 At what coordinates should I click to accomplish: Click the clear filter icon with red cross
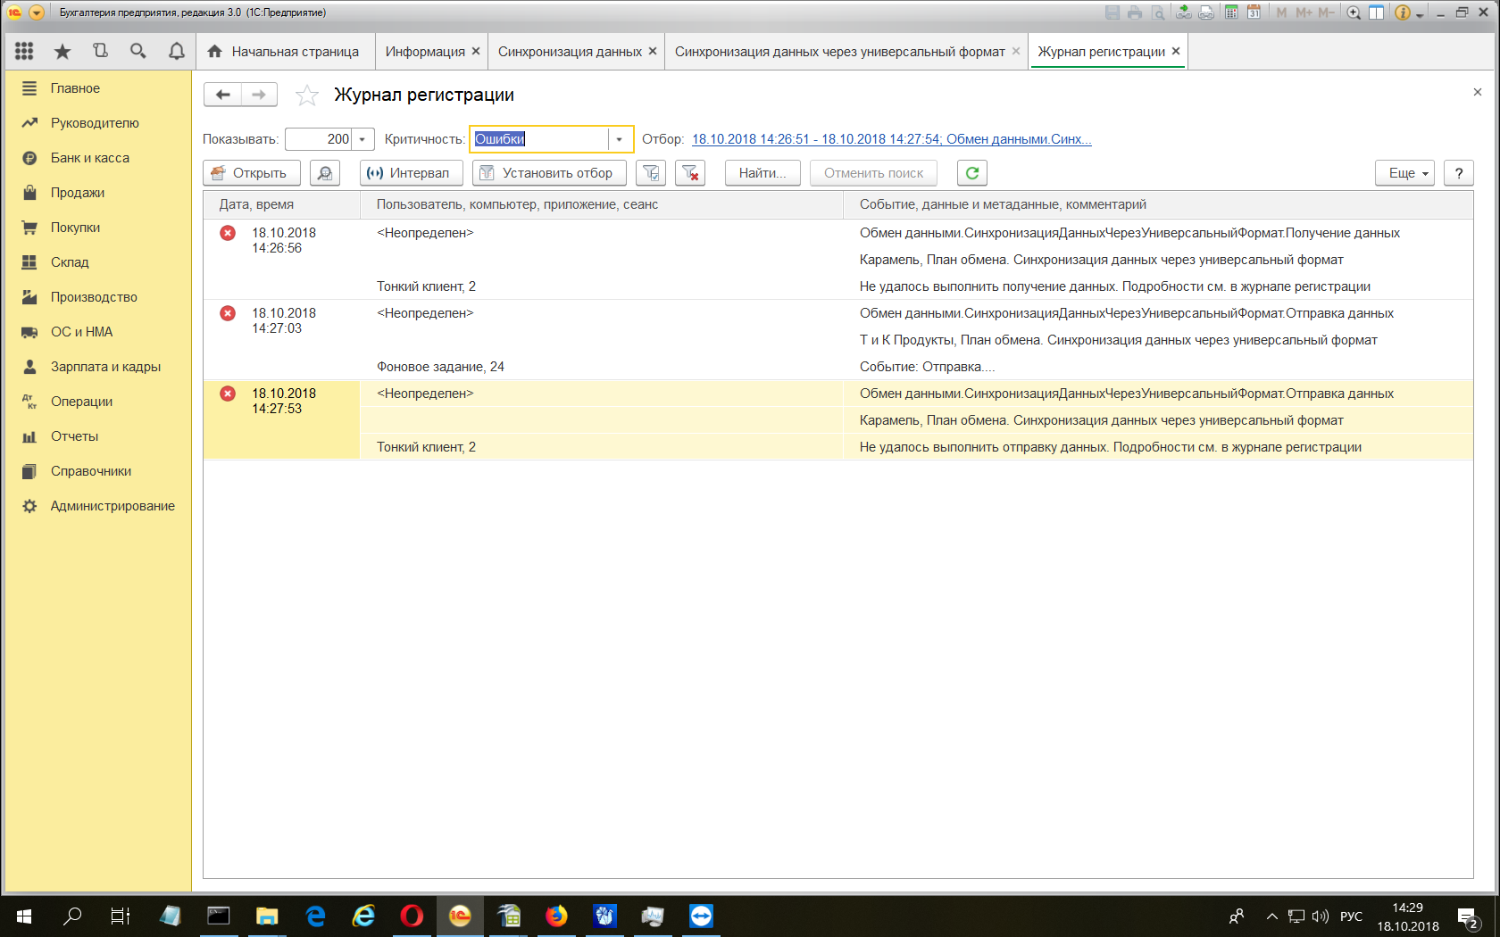click(690, 173)
